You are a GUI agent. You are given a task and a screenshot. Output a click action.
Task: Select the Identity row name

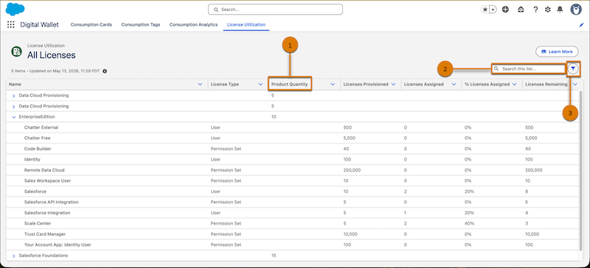pos(32,159)
